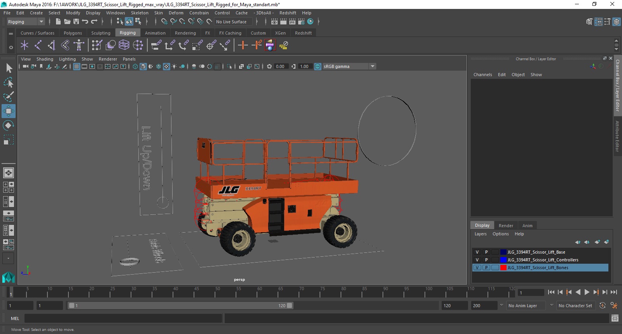Open the Constrain menu
Screen dimensions: 622x334
click(x=199, y=13)
